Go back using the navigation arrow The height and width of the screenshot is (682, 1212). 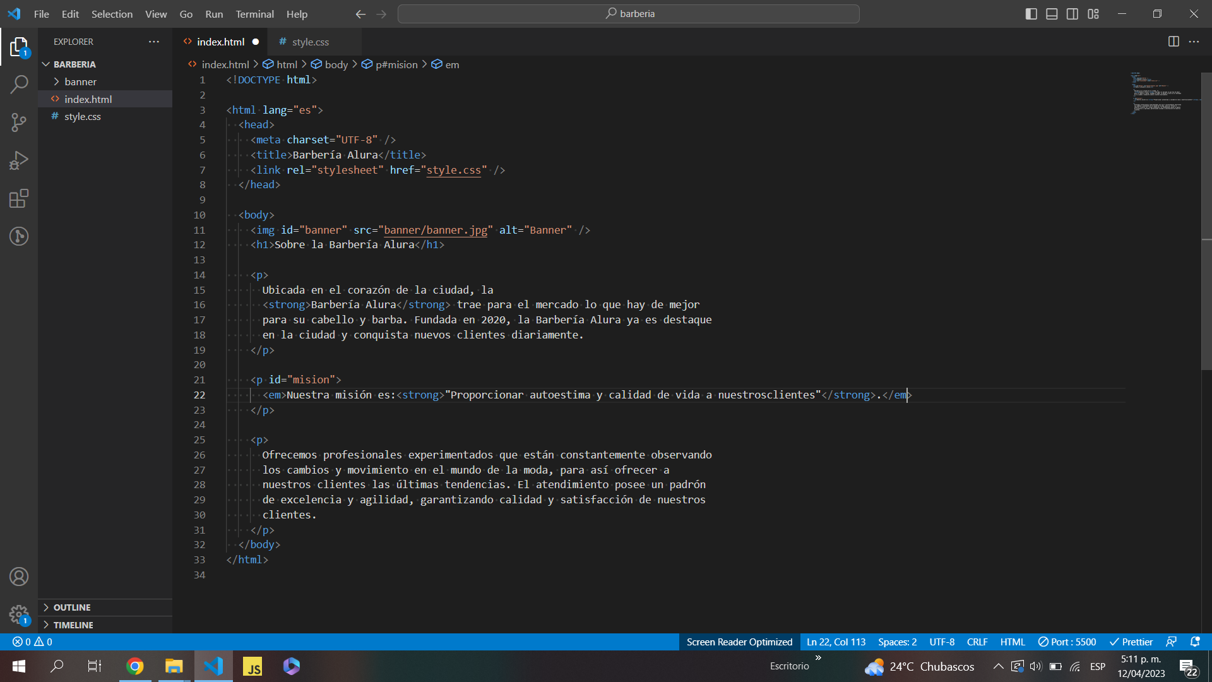pyautogui.click(x=360, y=14)
